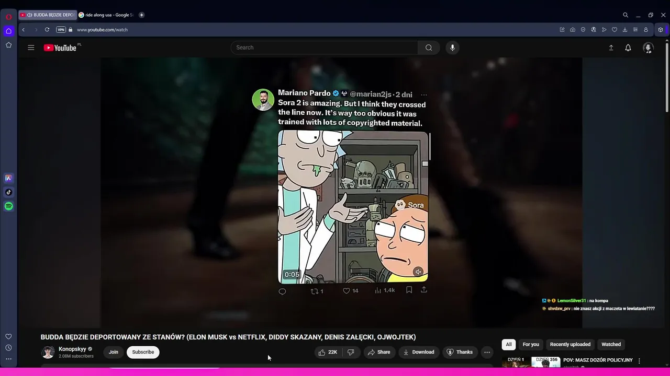Click the translate page globe icon
The height and width of the screenshot is (376, 670).
tap(594, 30)
